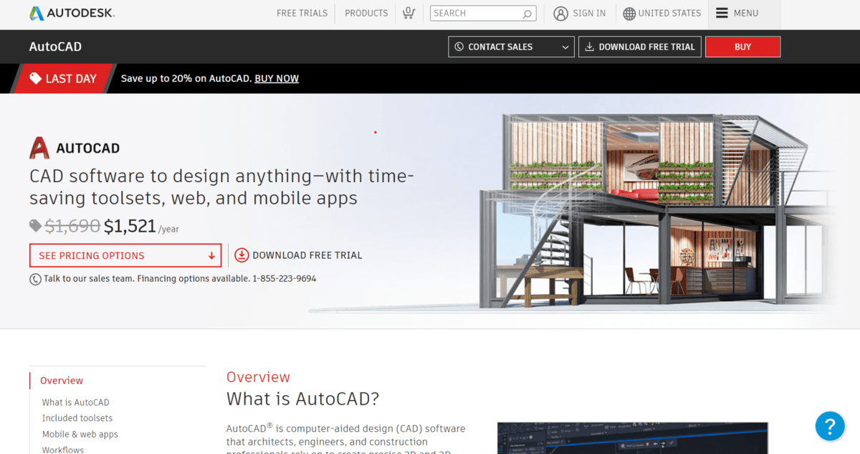
Task: Open Products in top navigation
Action: (366, 14)
